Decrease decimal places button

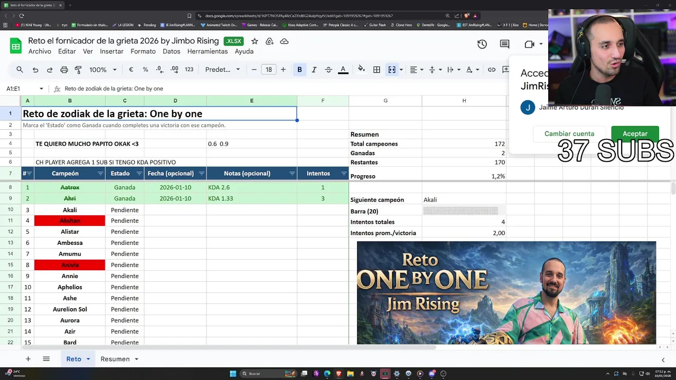tap(160, 70)
